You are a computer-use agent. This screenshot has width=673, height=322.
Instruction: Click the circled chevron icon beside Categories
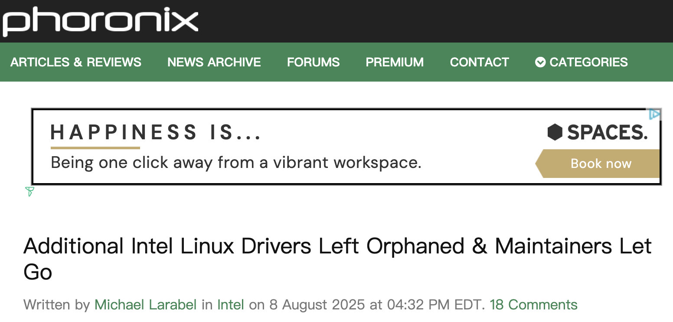540,62
